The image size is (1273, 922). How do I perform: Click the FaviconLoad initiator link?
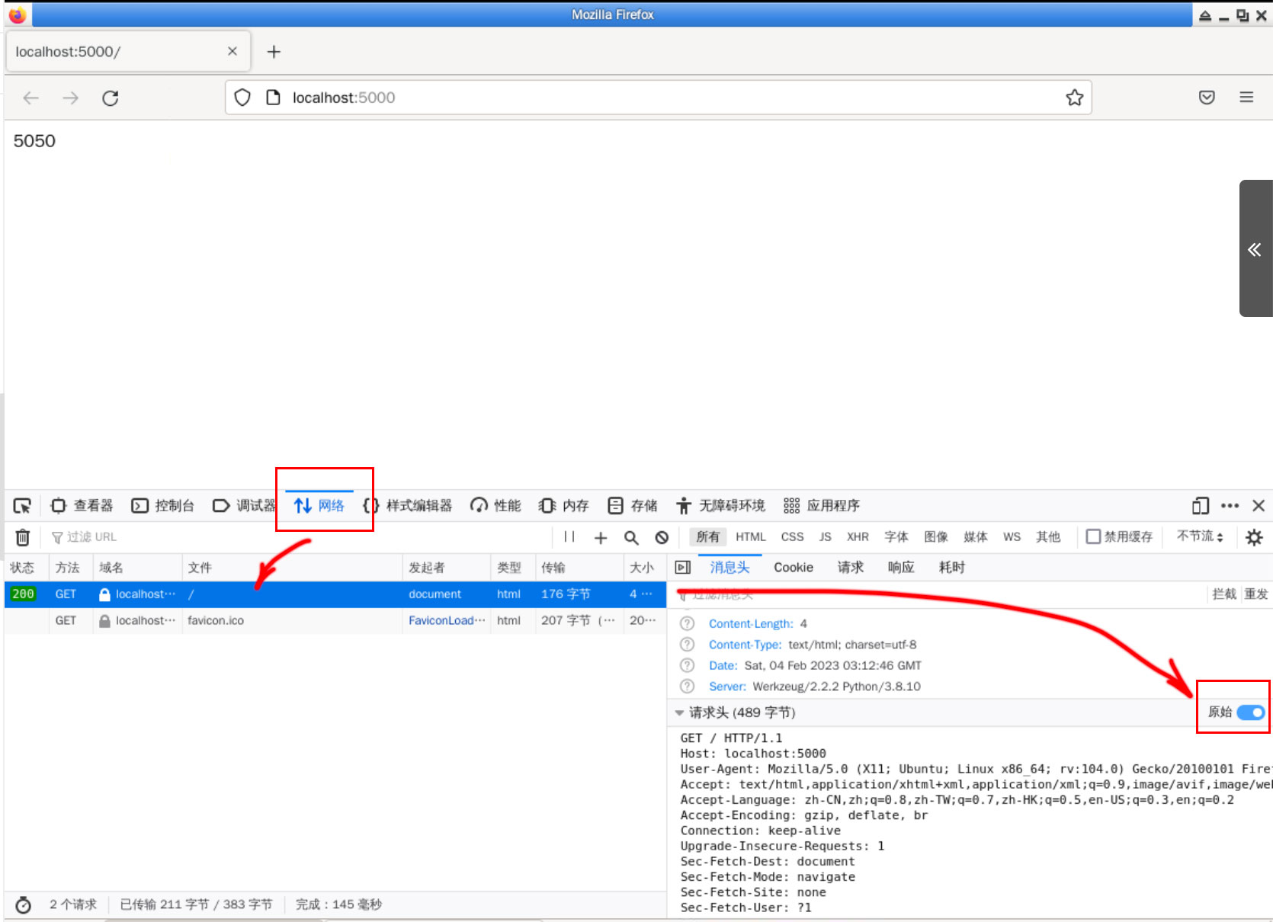pyautogui.click(x=447, y=621)
